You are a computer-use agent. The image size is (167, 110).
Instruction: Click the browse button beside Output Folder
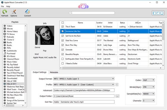(117, 96)
